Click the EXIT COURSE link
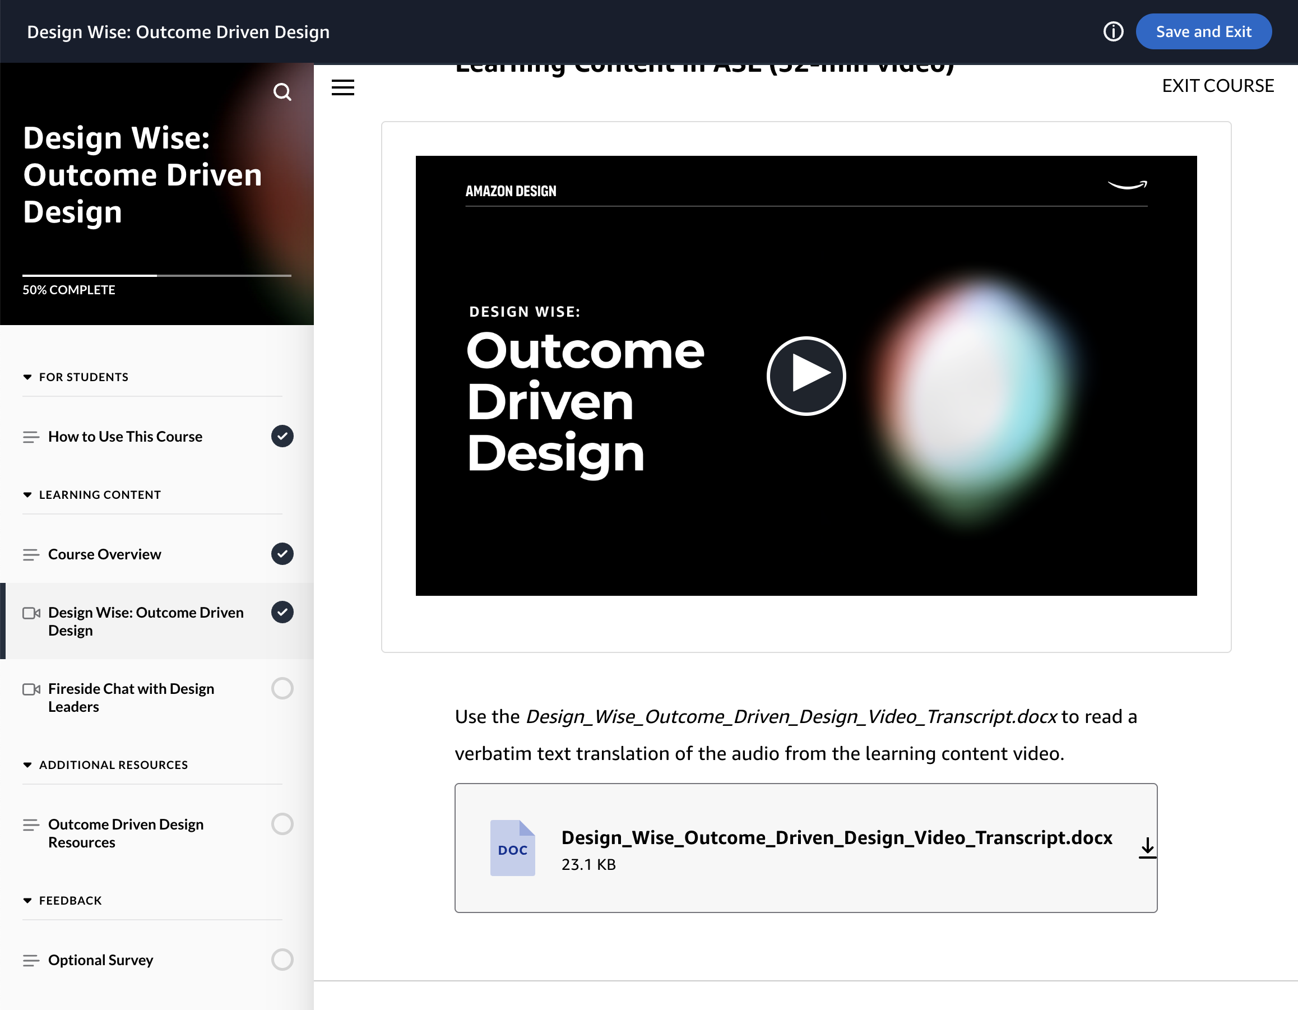Screen dimensions: 1298x1010 point(1217,86)
